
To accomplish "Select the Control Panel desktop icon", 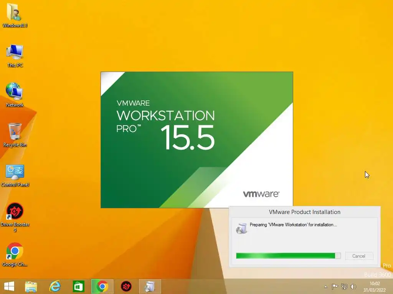I will click(x=15, y=175).
